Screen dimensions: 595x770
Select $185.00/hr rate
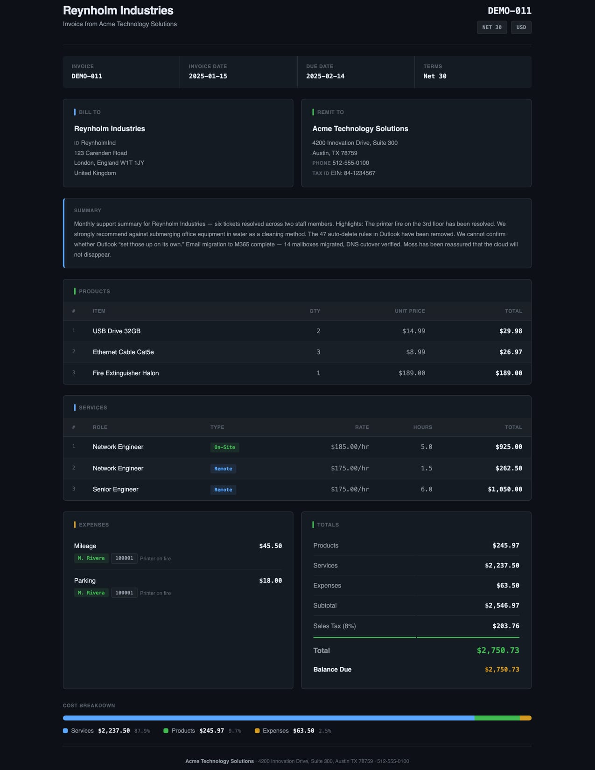click(x=350, y=447)
